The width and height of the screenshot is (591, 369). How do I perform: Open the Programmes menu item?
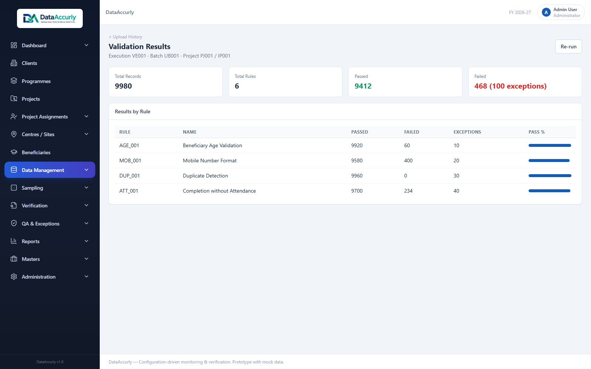[x=50, y=81]
